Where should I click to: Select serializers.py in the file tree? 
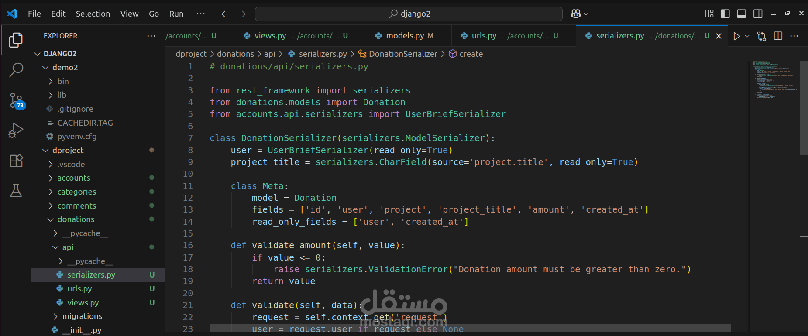click(x=98, y=275)
